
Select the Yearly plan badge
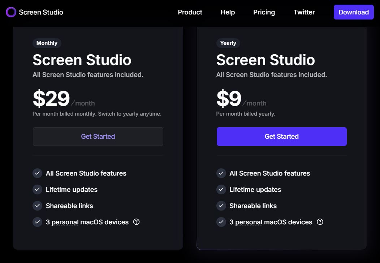coord(228,43)
